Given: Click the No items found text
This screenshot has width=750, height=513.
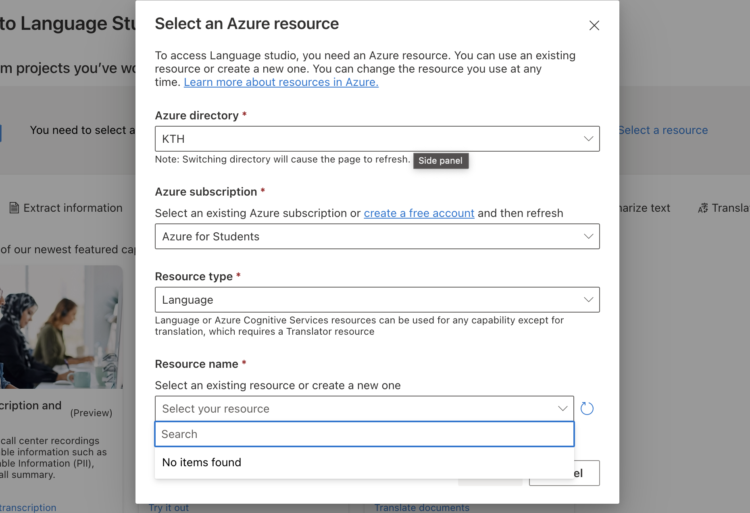Looking at the screenshot, I should click(202, 462).
